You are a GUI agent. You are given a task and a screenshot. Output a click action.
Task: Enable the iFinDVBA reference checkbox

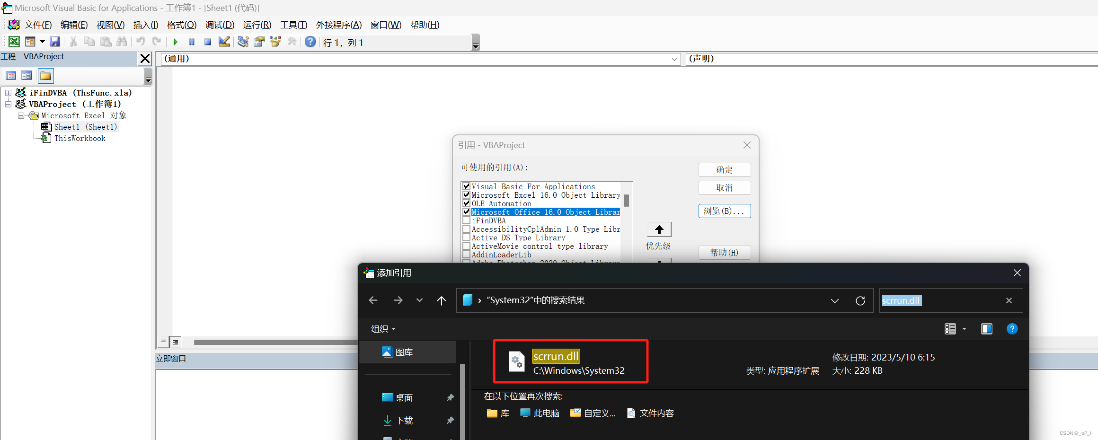tap(467, 220)
